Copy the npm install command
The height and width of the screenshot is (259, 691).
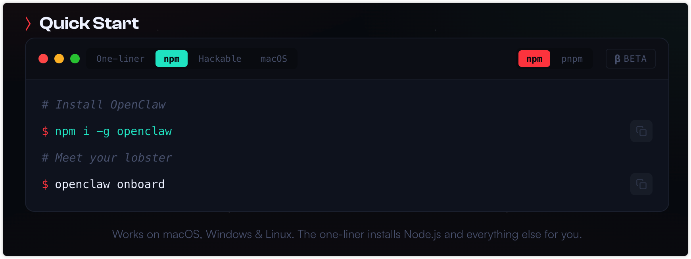[641, 131]
